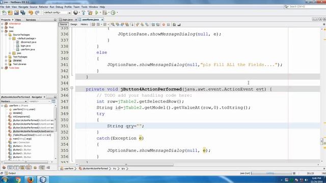Click the Firefox icon in taskbar
The image size is (326, 183).
pos(31,179)
